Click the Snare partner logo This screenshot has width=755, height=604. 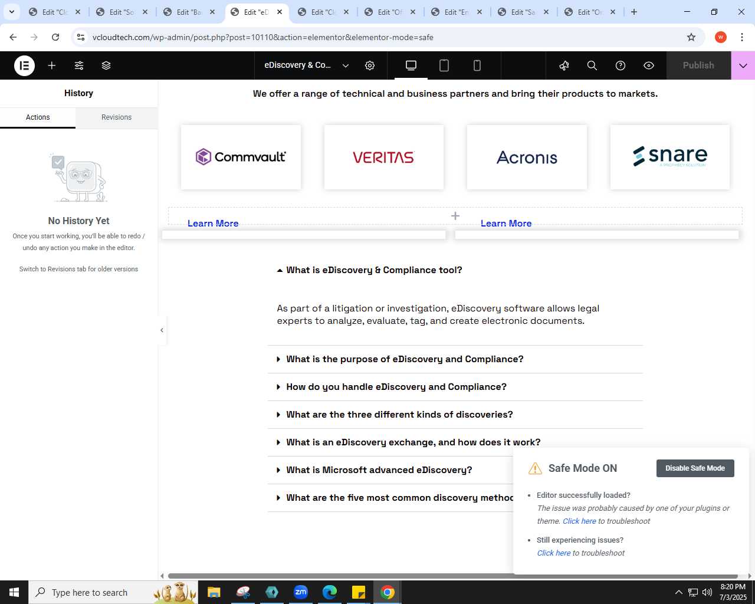coord(670,157)
